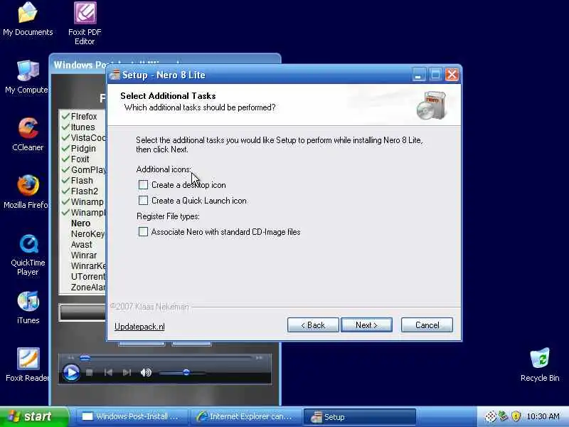Image resolution: width=569 pixels, height=427 pixels.
Task: Click the taskbar clock showing 10:30 AM
Action: [x=543, y=416]
